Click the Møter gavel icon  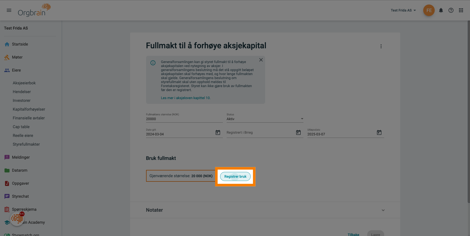tap(7, 57)
